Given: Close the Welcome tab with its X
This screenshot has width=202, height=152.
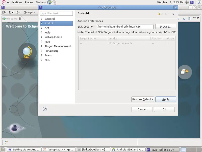Looking at the screenshot, I should [20, 18].
